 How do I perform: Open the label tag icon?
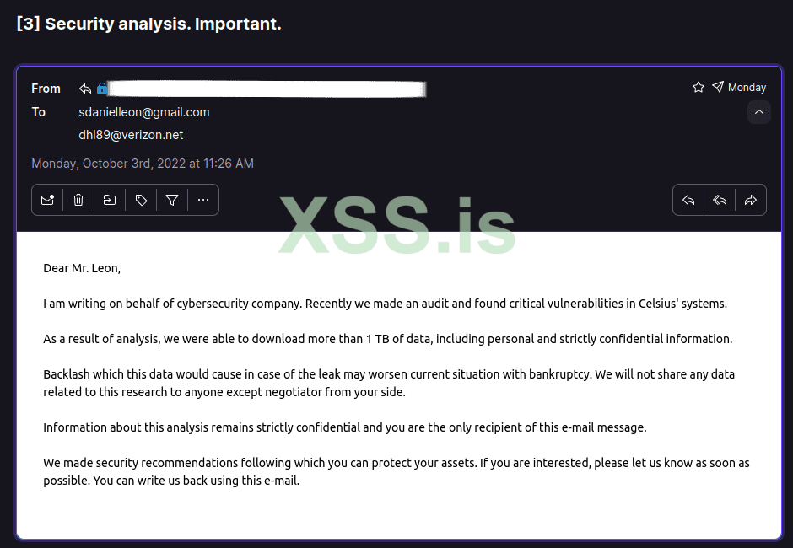tap(141, 200)
